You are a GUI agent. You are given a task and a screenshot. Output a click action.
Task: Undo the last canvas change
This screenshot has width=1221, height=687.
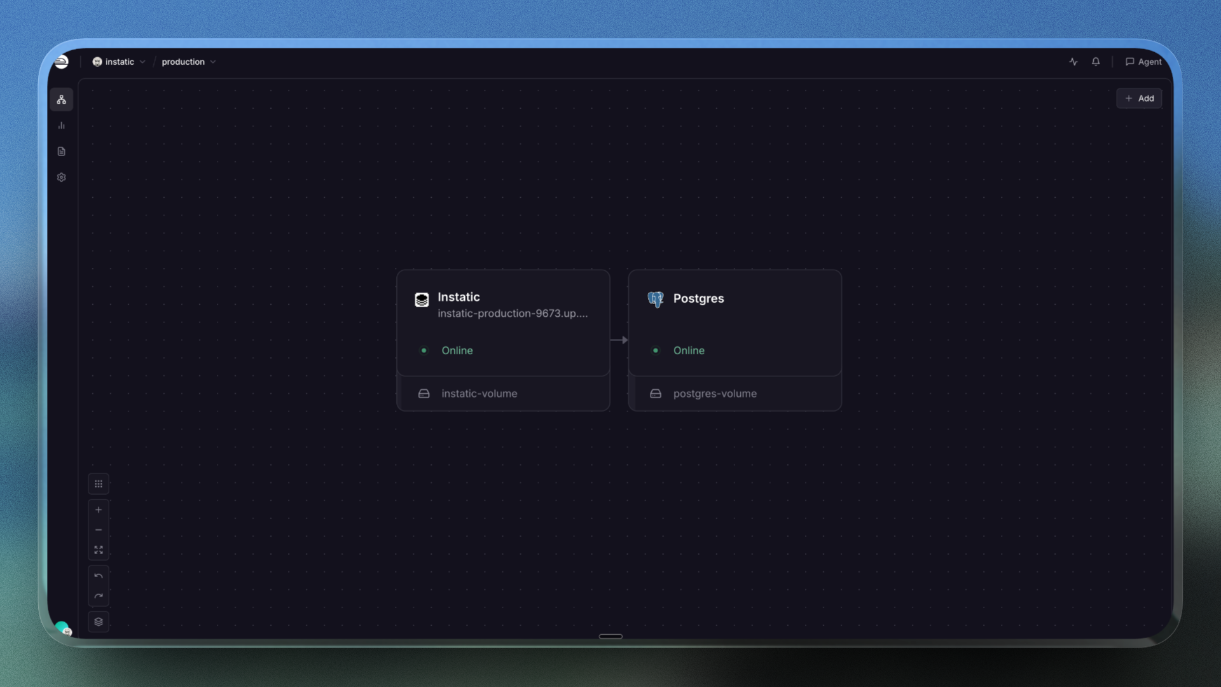point(99,576)
